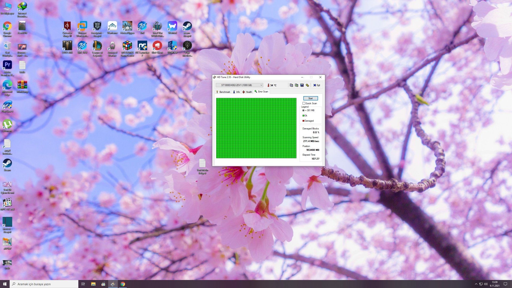
Task: Click File Explorer icon in taskbar
Action: (x=93, y=284)
